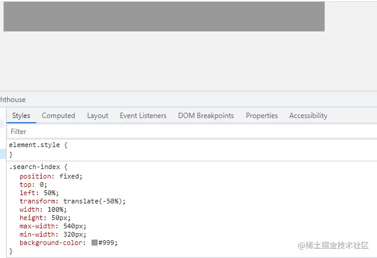Click the Lighthouse panel tab
The height and width of the screenshot is (258, 377).
[x=13, y=100]
